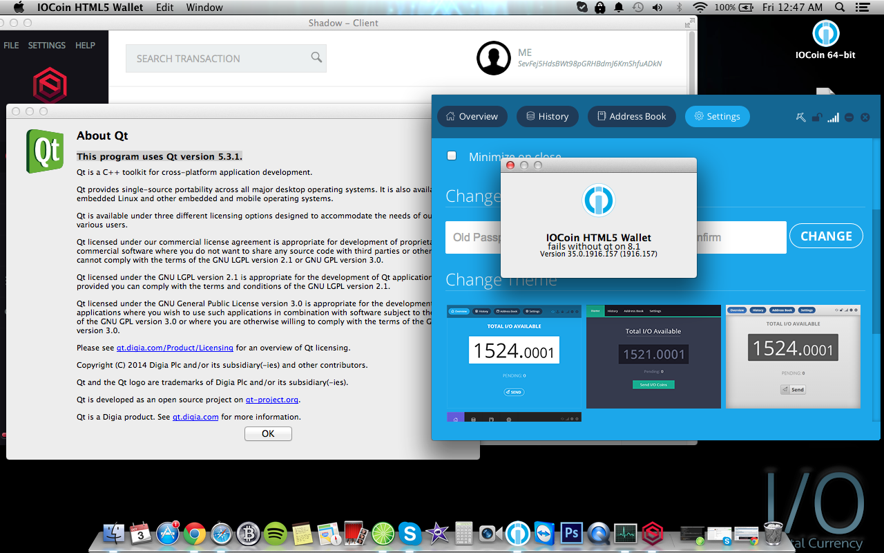Click the Time Machine icon in menu bar
884x553 pixels.
[x=638, y=8]
